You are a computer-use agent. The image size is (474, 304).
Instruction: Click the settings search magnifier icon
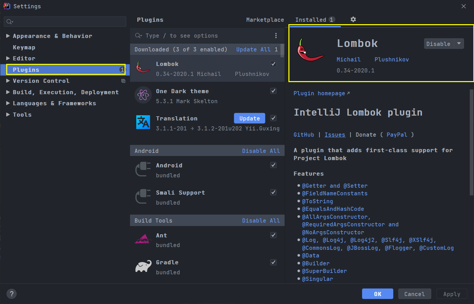(10, 22)
